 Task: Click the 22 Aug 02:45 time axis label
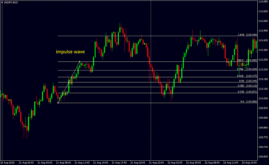[x=175, y=162]
